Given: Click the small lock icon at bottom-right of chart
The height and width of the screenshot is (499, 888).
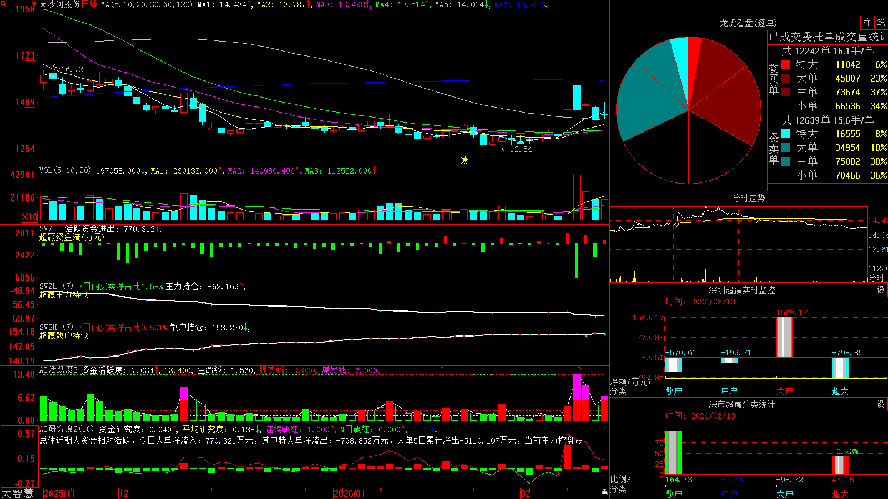Looking at the screenshot, I should click(605, 492).
